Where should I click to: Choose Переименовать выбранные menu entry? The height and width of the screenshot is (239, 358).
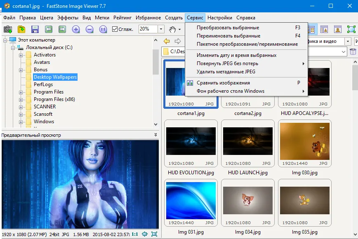[x=247, y=36]
